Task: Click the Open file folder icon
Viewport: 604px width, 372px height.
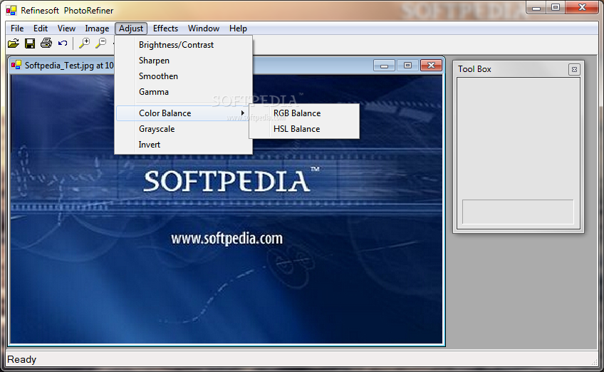Action: coord(14,43)
